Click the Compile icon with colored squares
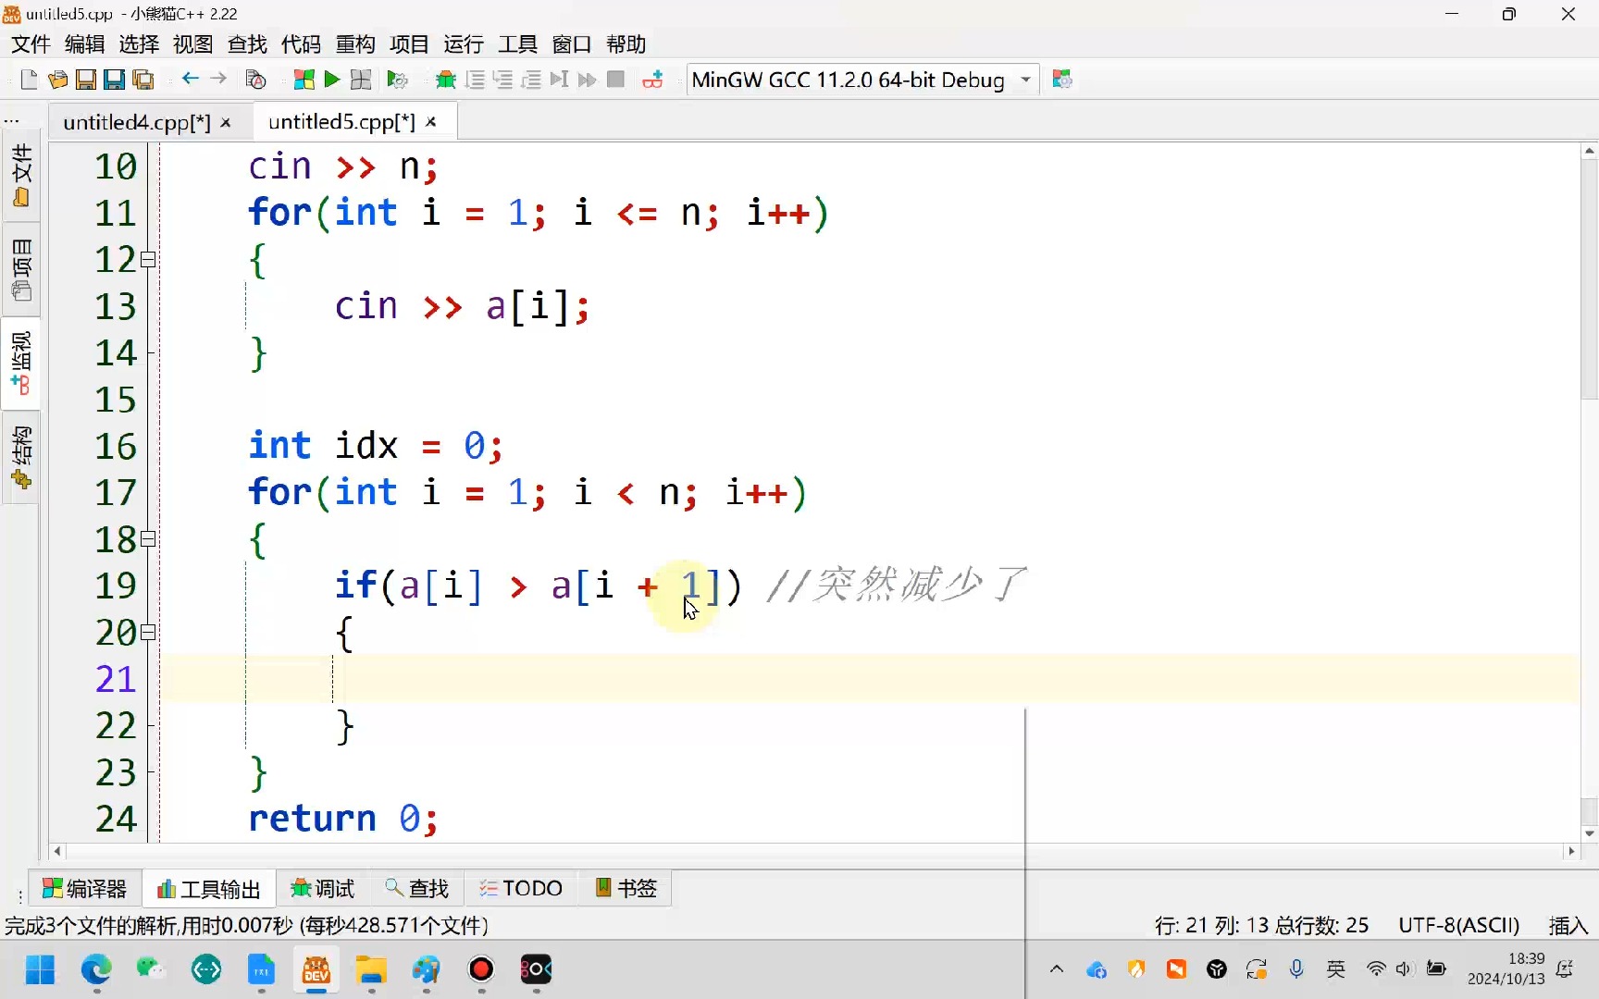This screenshot has height=999, width=1599. click(x=304, y=80)
